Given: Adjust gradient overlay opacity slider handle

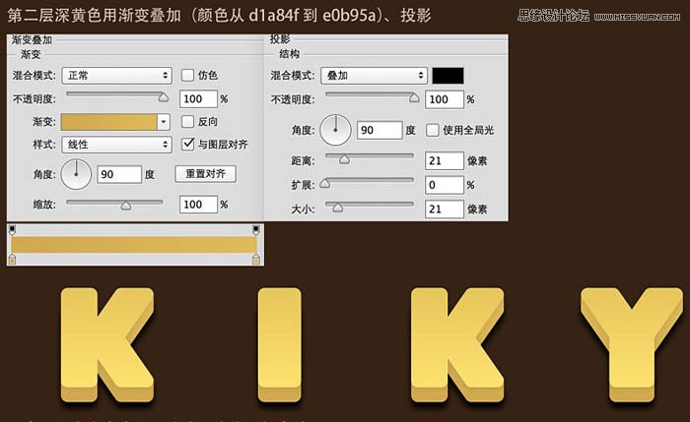Looking at the screenshot, I should tap(164, 97).
